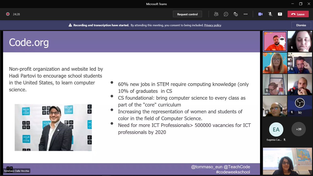
Task: Click the @tommaso_eun @TeachCode handle text
Action: pyautogui.click(x=220, y=167)
